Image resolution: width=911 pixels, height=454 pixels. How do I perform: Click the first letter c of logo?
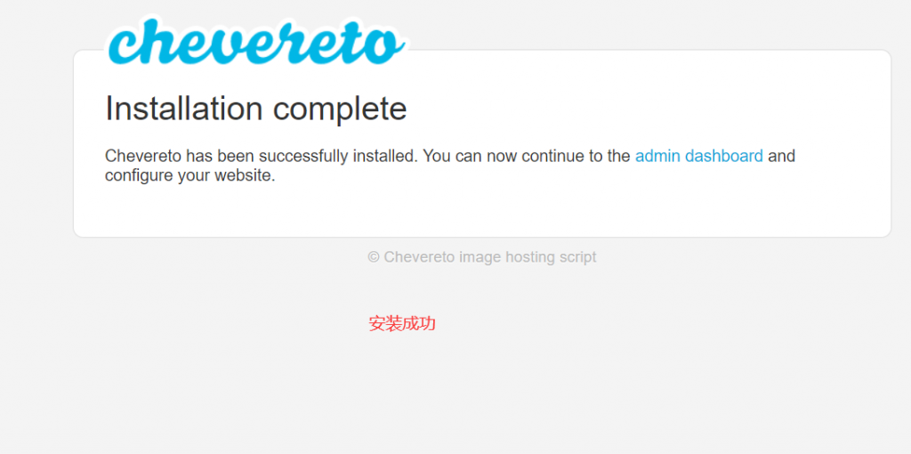click(123, 48)
